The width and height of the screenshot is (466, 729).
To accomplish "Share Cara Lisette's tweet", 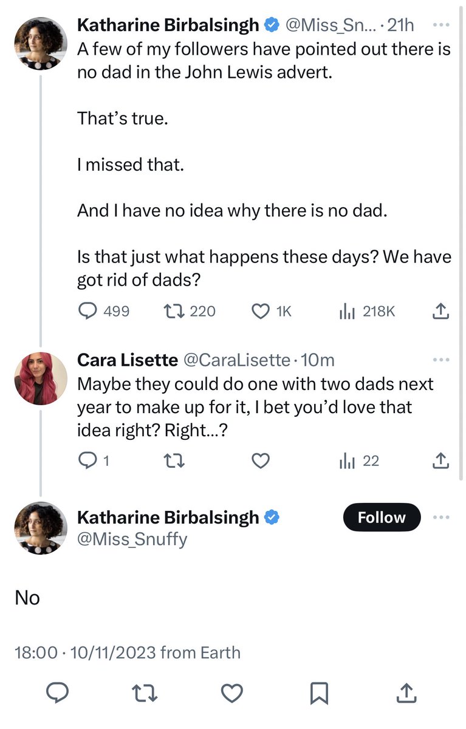I will pyautogui.click(x=441, y=461).
